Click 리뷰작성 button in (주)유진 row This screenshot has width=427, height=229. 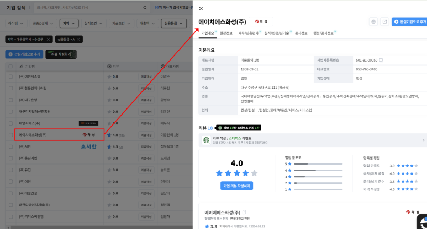[x=146, y=170]
